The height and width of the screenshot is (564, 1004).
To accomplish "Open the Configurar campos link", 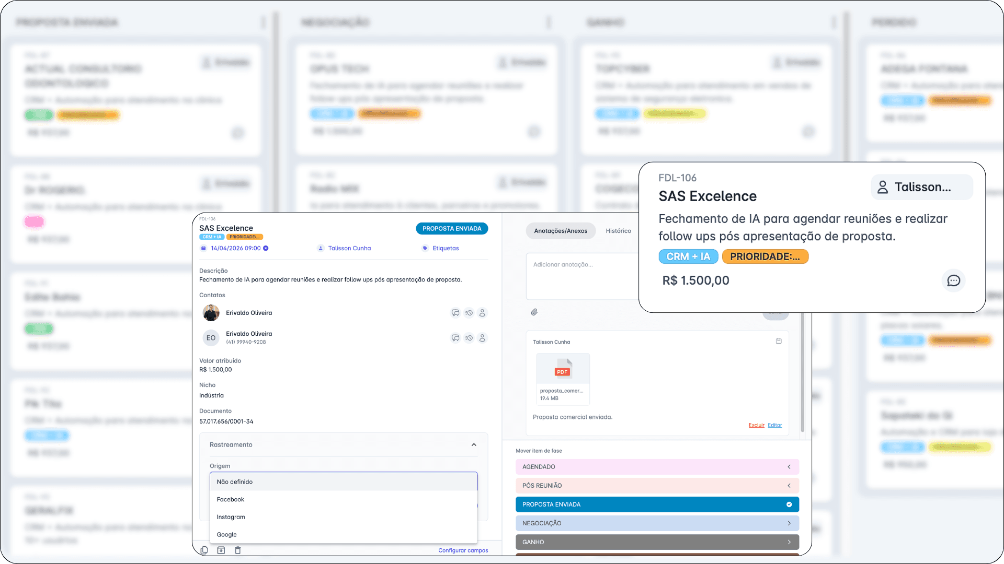I will (463, 550).
